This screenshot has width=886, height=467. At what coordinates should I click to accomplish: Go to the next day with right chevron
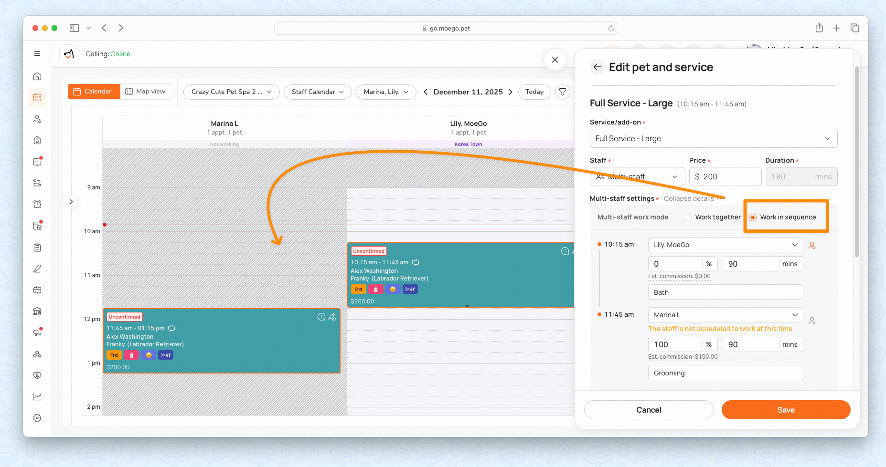[511, 92]
